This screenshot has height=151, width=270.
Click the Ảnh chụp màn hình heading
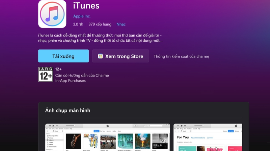pos(68,110)
